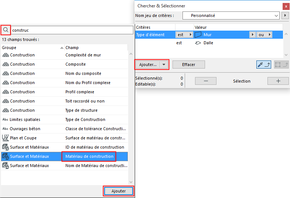Viewport: 290px width, 198px height.
Task: Click field list scrollbar up arrow
Action: 131,54
